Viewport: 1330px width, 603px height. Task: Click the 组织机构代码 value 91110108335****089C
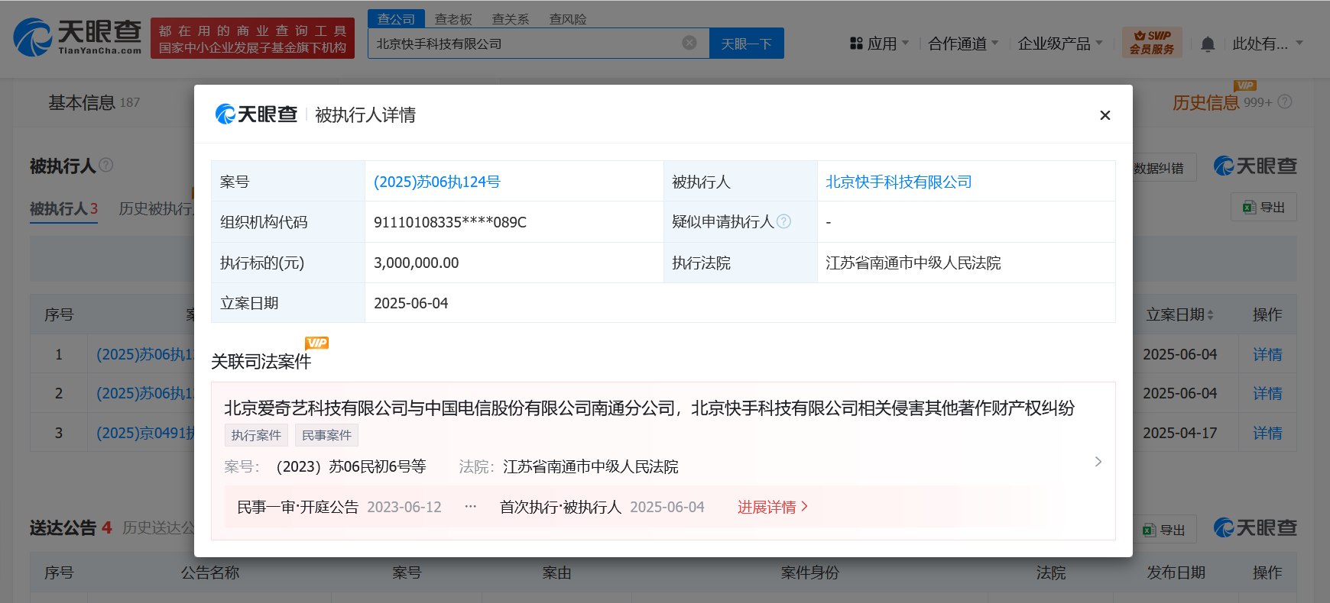click(450, 222)
